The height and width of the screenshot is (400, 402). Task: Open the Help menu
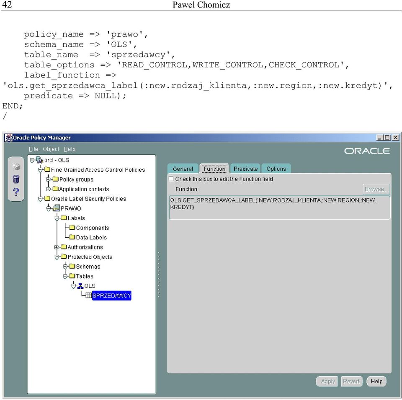pos(70,149)
